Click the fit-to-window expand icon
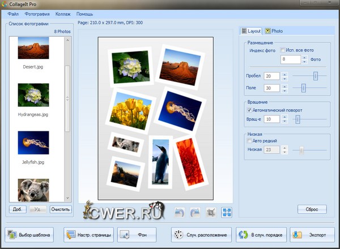This screenshot has height=249, width=340. click(x=227, y=212)
